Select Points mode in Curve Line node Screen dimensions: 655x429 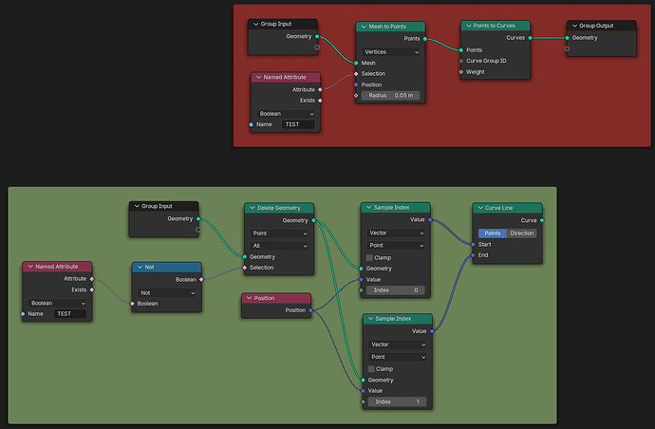493,233
